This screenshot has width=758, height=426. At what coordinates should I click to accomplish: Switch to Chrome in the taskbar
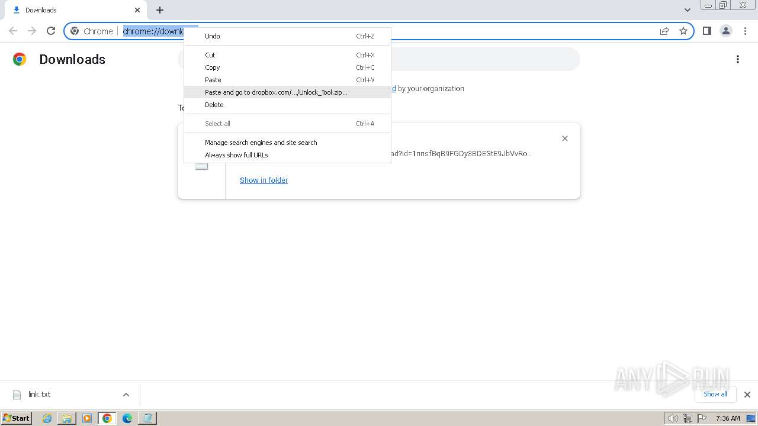tap(107, 418)
